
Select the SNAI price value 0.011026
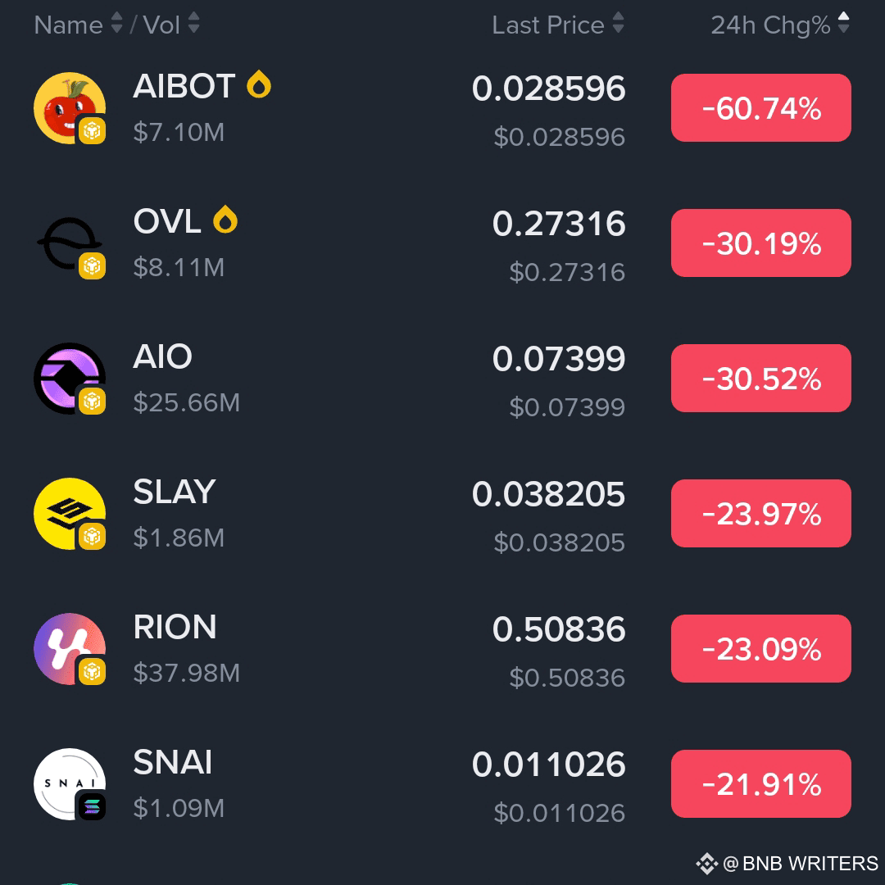click(x=547, y=764)
